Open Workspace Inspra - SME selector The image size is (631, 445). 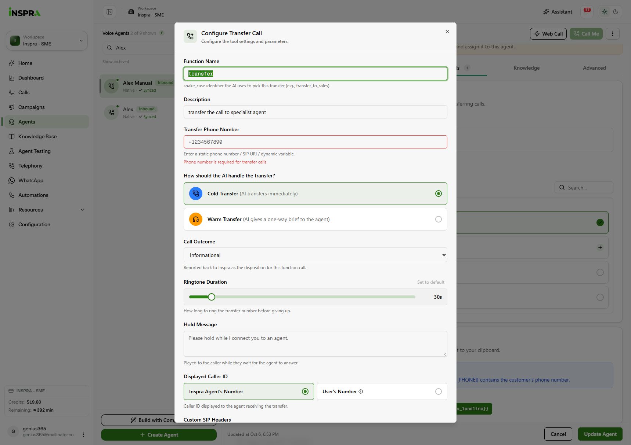[x=47, y=41]
